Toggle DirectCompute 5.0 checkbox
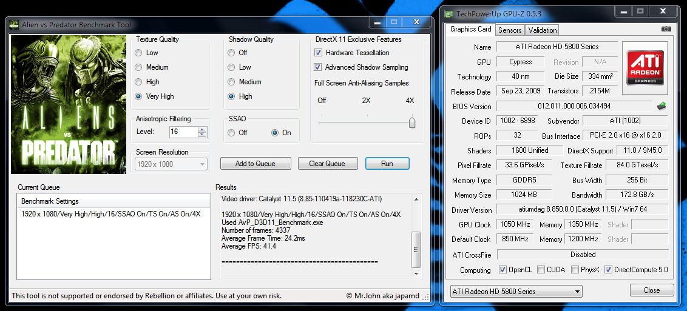The width and height of the screenshot is (687, 311). 608,269
